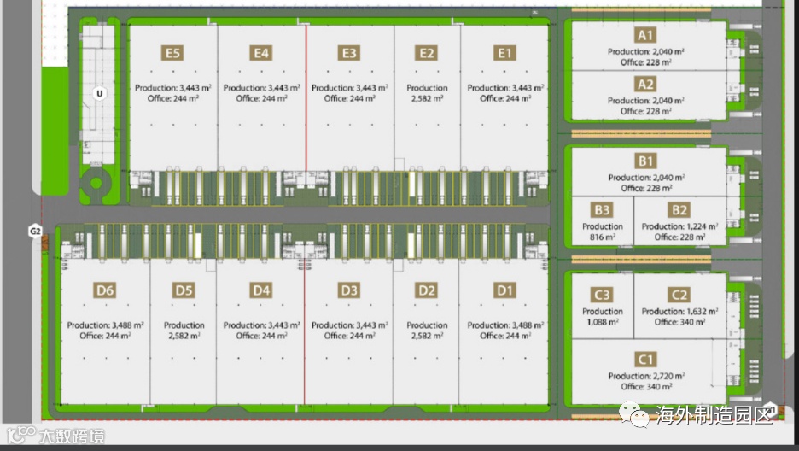
Task: Click E1's 'Office: 244 m²' text
Action: click(505, 98)
